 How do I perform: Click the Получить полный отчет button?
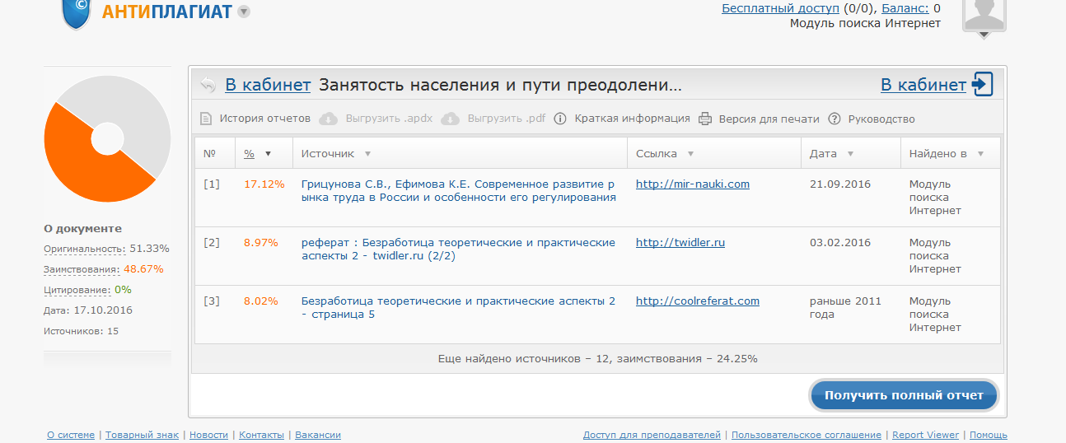(904, 395)
